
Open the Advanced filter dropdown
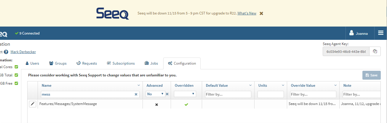155,94
